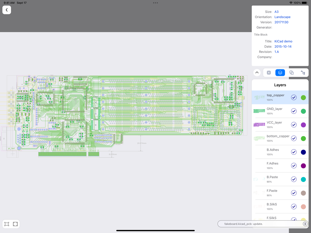311x233 pixels.
Task: Select the Layers stack tab
Action: (x=280, y=73)
